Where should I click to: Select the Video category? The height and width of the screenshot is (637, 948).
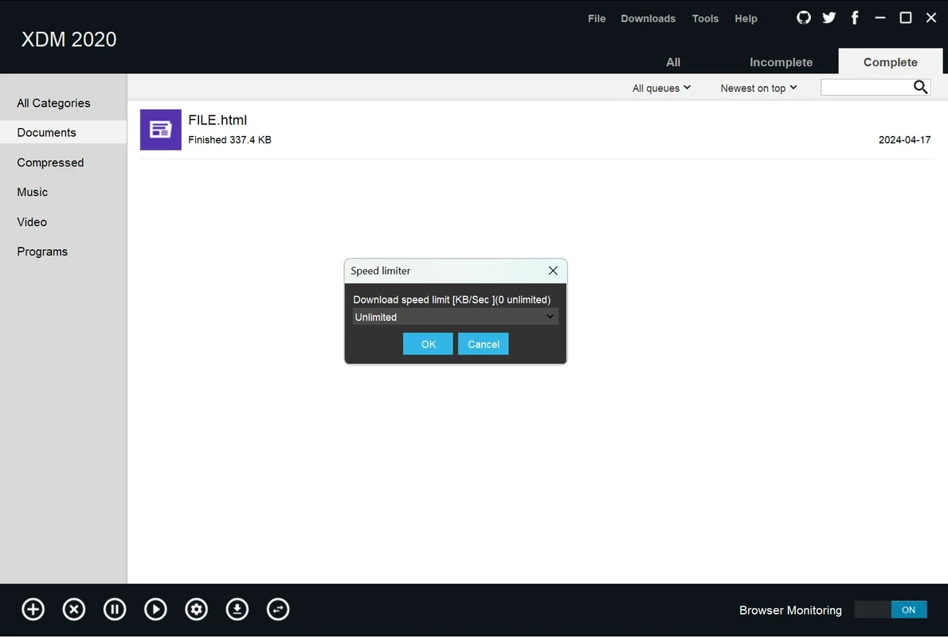click(x=64, y=222)
